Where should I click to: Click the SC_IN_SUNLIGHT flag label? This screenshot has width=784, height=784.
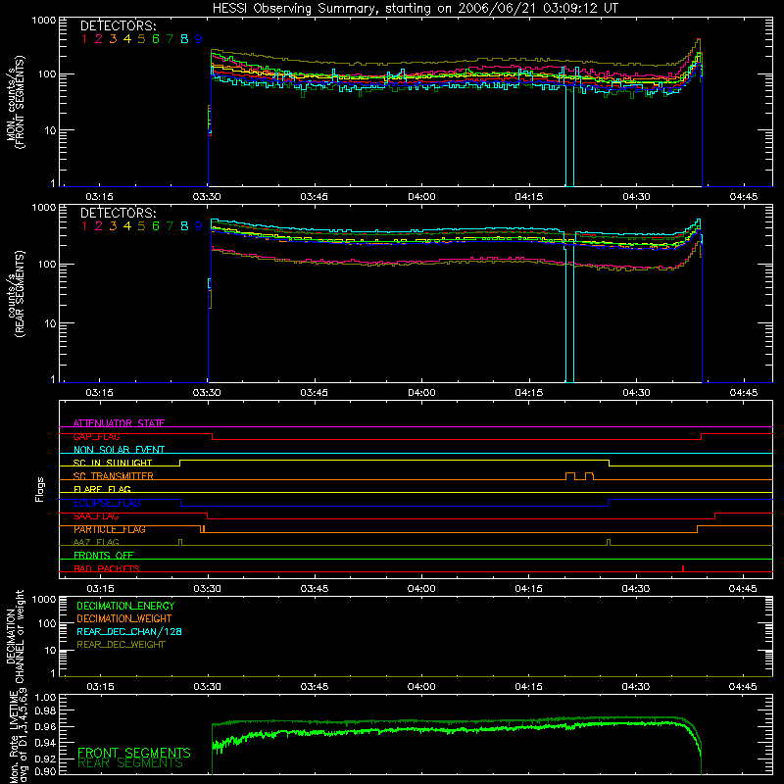pos(113,463)
